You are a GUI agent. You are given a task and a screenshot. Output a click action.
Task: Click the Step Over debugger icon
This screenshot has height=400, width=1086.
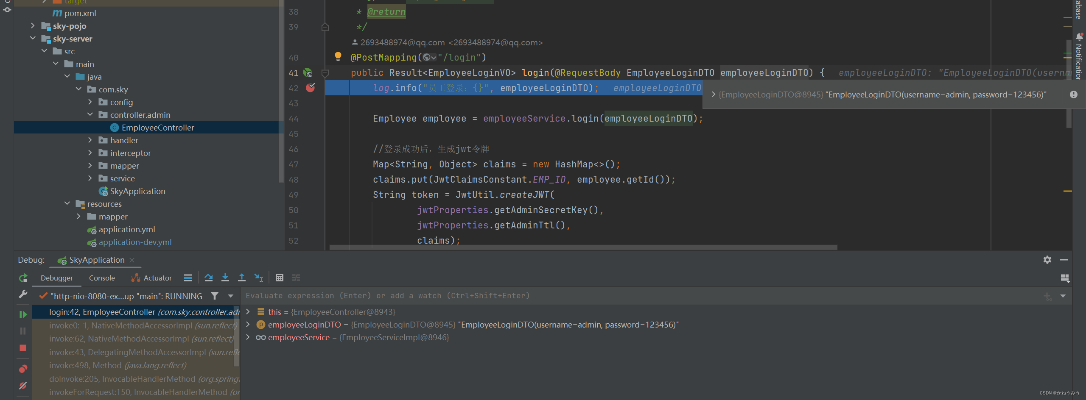click(x=209, y=278)
